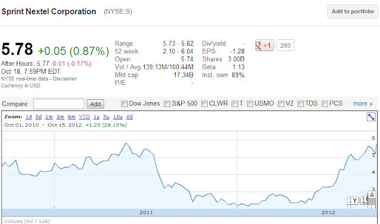The width and height of the screenshot is (380, 224).
Task: Select the 5y zoom range
Action: point(106,117)
